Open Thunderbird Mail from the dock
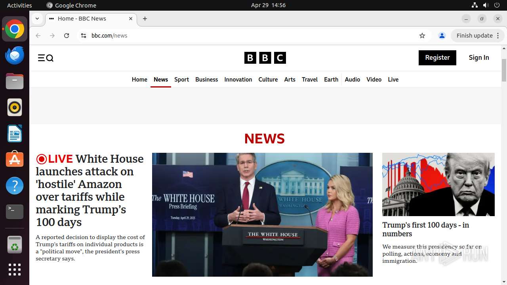 pos(15,55)
